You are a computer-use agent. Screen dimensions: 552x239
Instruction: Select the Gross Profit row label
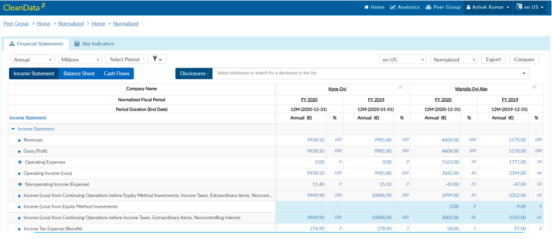point(35,151)
